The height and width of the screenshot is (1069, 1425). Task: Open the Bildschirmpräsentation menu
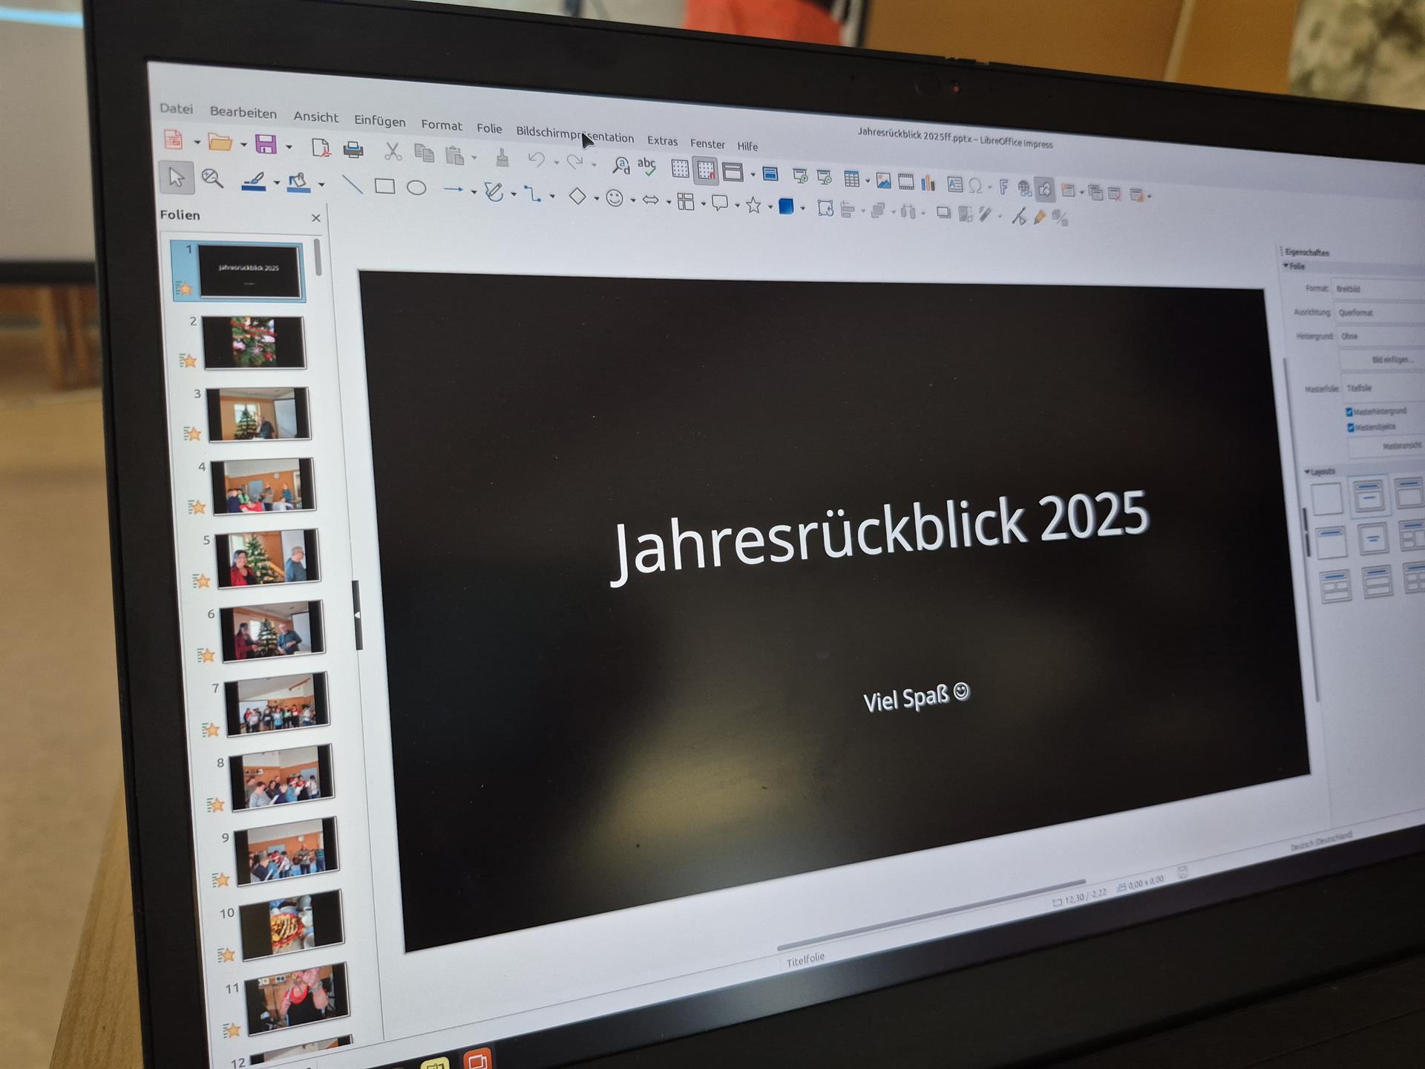574,134
